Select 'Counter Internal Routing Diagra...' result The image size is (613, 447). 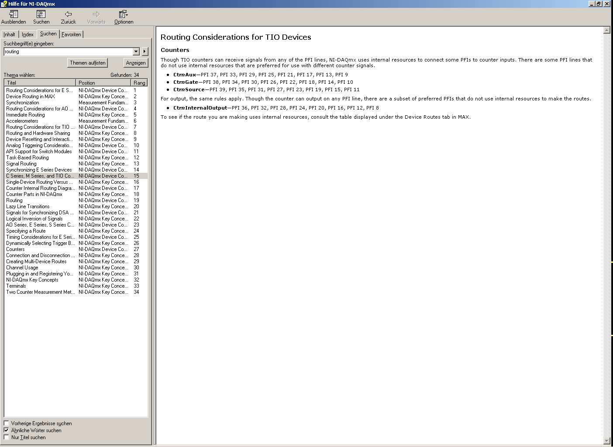[76, 188]
